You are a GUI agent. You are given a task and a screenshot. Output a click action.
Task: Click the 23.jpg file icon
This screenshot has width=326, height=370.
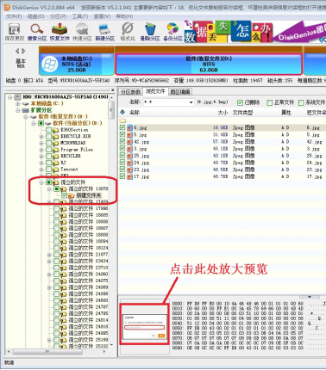(x=129, y=170)
